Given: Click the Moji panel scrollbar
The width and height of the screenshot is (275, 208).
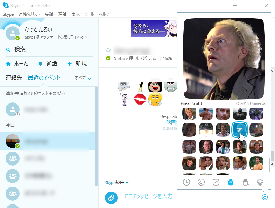Looking at the screenshot, I should point(269,165).
